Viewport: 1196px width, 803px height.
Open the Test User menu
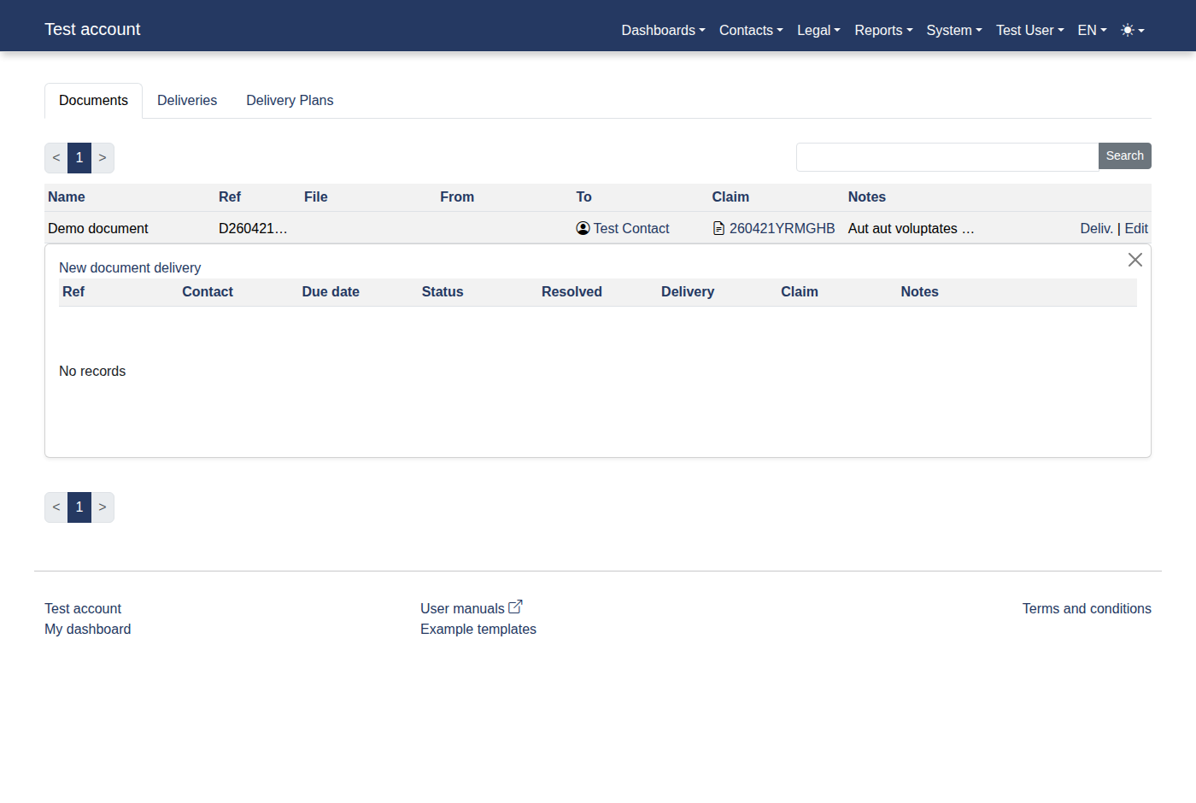pos(1029,30)
